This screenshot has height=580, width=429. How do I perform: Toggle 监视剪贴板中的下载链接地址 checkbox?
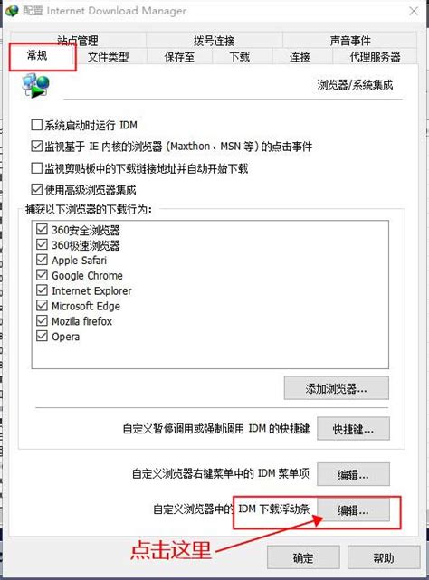(36, 168)
